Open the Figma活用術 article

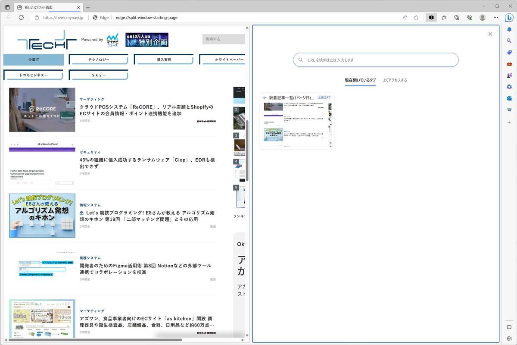(x=146, y=269)
